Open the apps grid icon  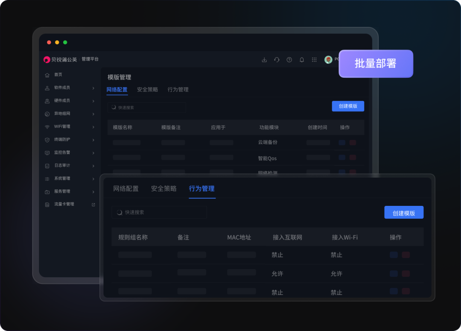pos(314,60)
